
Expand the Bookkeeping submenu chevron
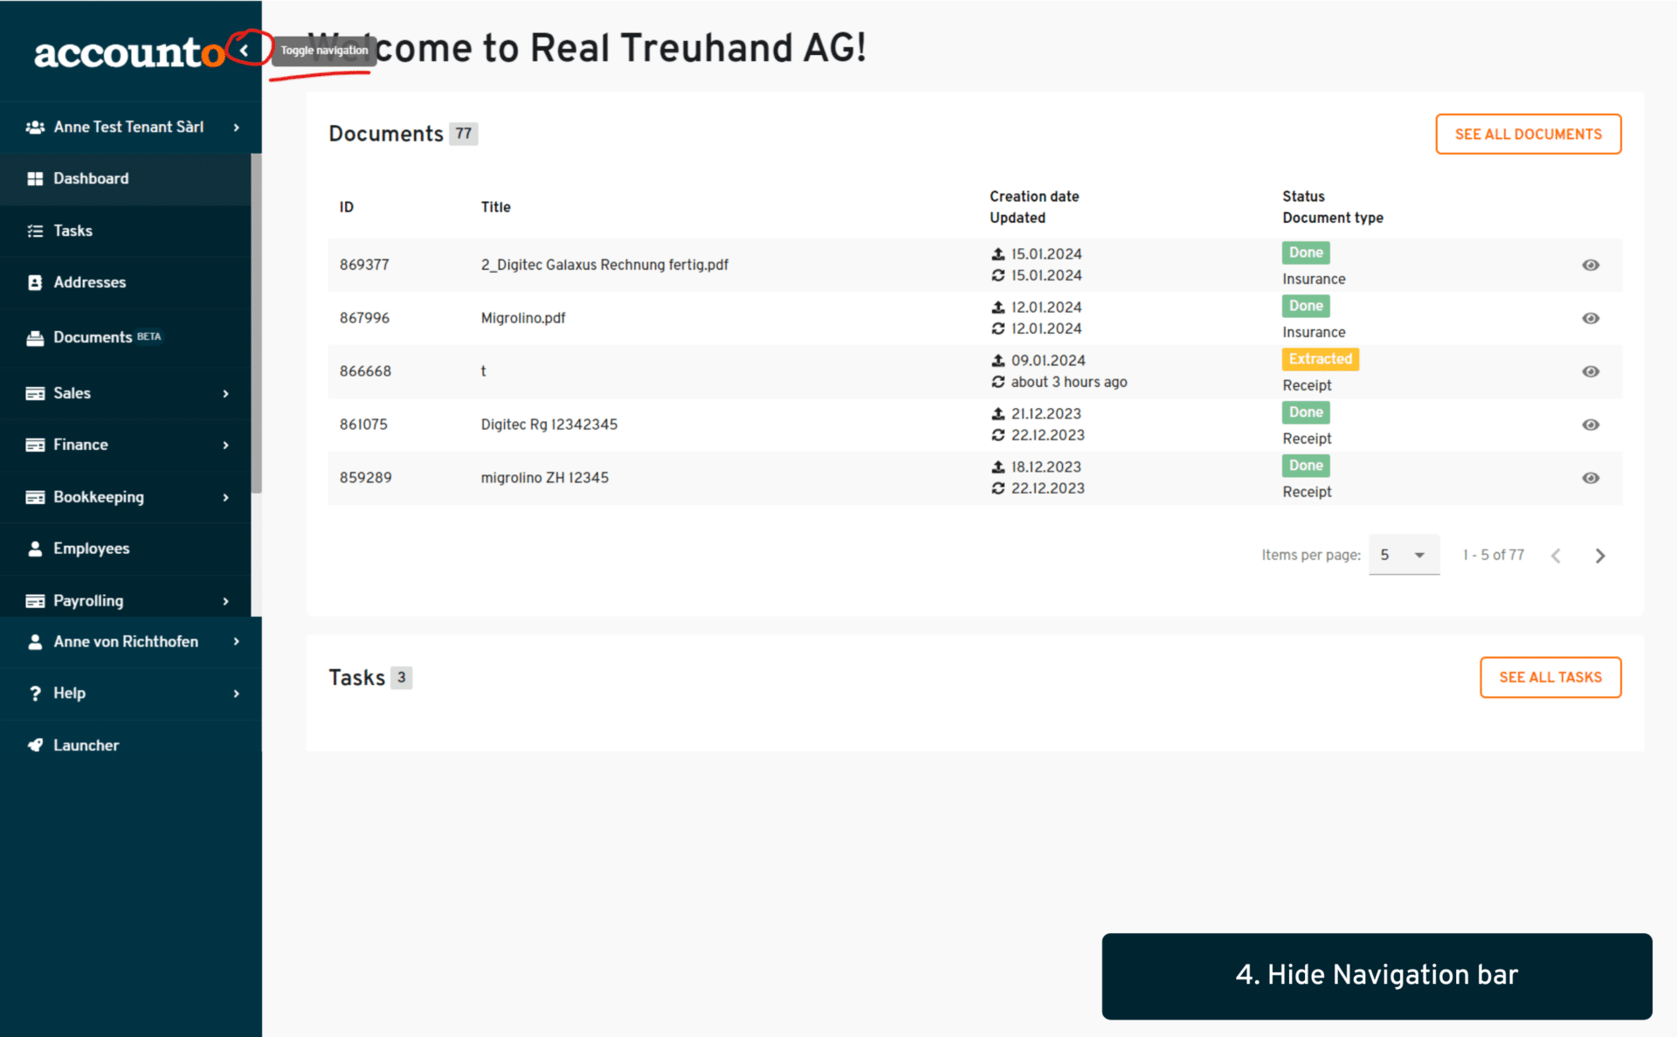tap(225, 498)
